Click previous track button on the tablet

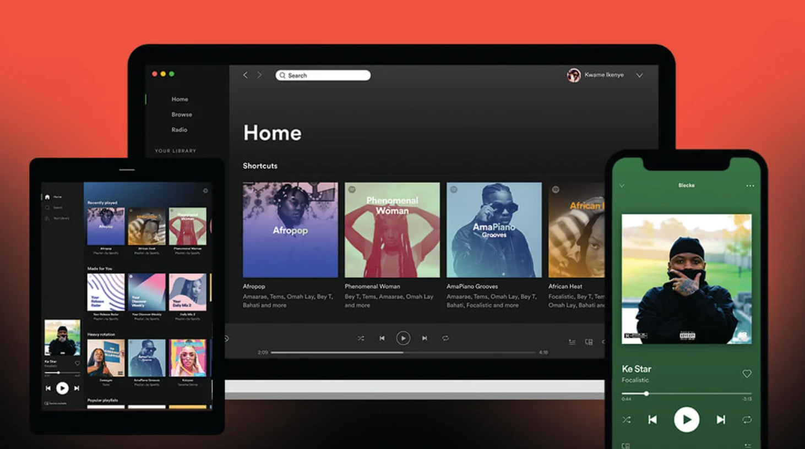(48, 388)
